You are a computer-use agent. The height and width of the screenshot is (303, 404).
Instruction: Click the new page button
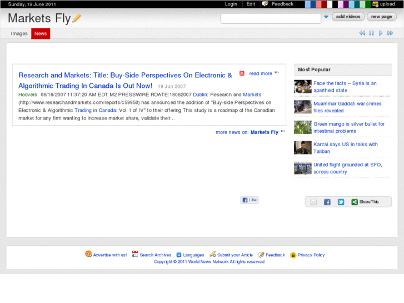tap(382, 17)
